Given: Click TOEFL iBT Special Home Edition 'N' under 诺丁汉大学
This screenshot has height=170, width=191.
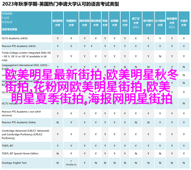Looking at the screenshot, I should (136, 154).
